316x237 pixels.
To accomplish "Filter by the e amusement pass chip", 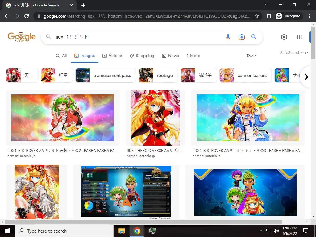I will pos(106,75).
